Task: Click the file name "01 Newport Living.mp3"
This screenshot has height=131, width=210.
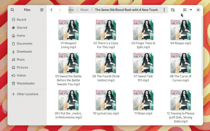Action: 68,45
